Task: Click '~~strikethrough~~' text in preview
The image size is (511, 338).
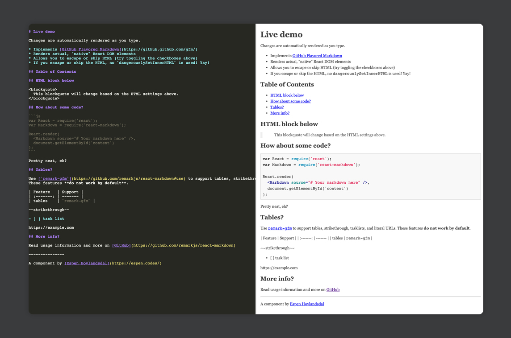Action: pyautogui.click(x=277, y=248)
